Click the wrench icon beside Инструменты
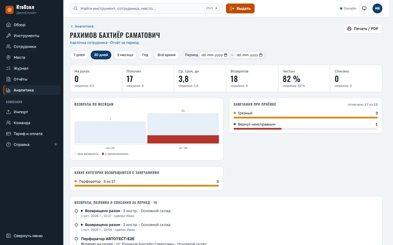This screenshot has width=393, height=245. pos(9,36)
